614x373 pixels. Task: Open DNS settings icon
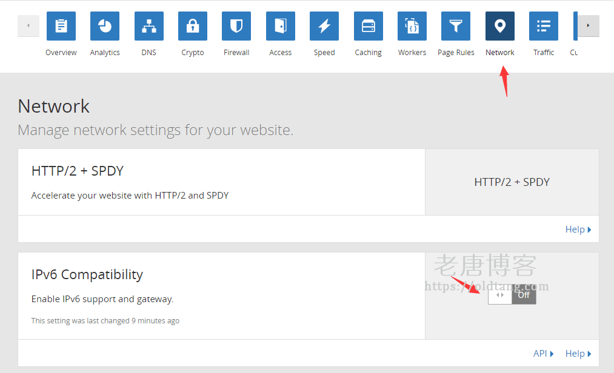(148, 26)
